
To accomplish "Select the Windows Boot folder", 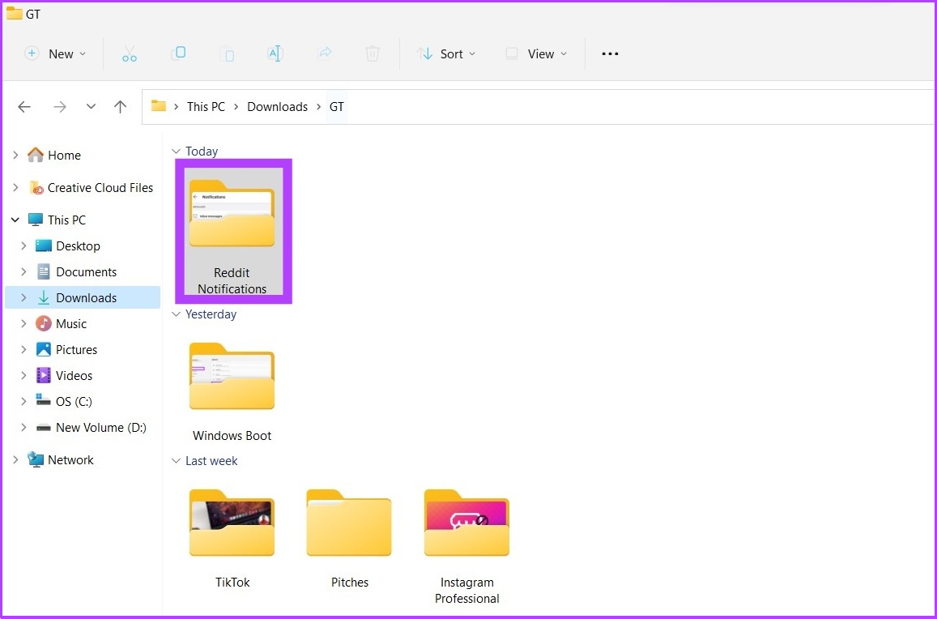I will coord(232,391).
